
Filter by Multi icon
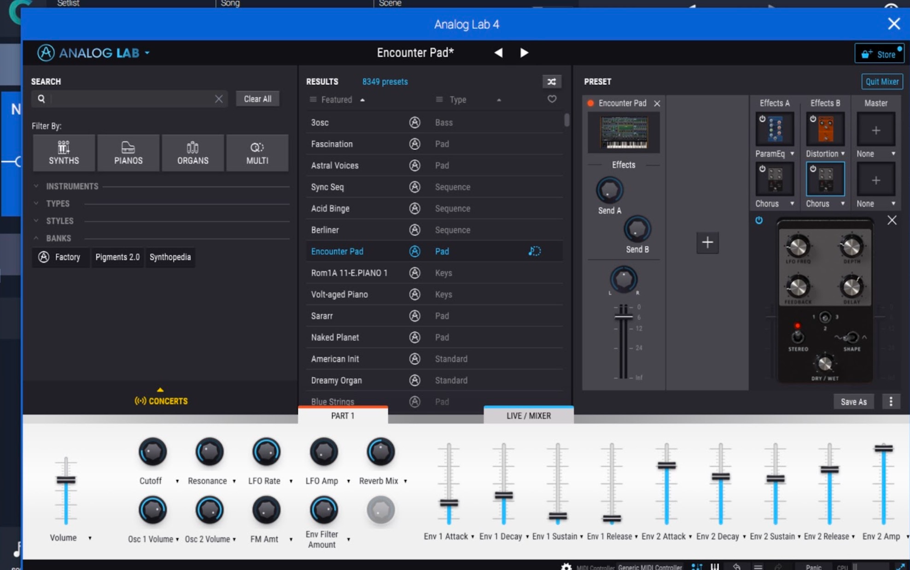(x=257, y=153)
